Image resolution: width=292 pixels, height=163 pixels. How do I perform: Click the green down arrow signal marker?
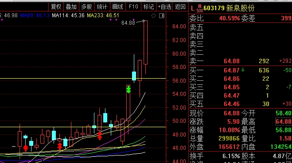[128, 90]
